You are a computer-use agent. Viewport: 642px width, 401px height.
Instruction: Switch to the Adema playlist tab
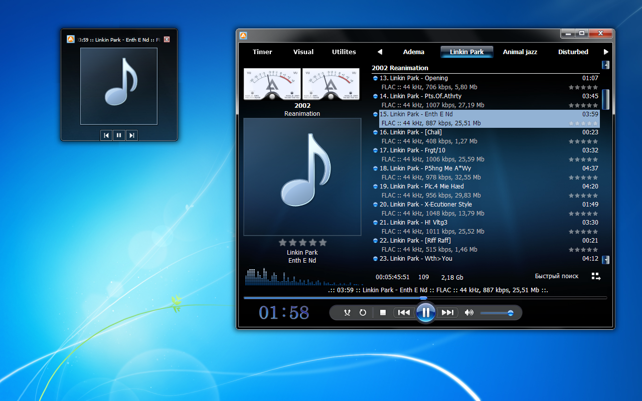tap(414, 52)
